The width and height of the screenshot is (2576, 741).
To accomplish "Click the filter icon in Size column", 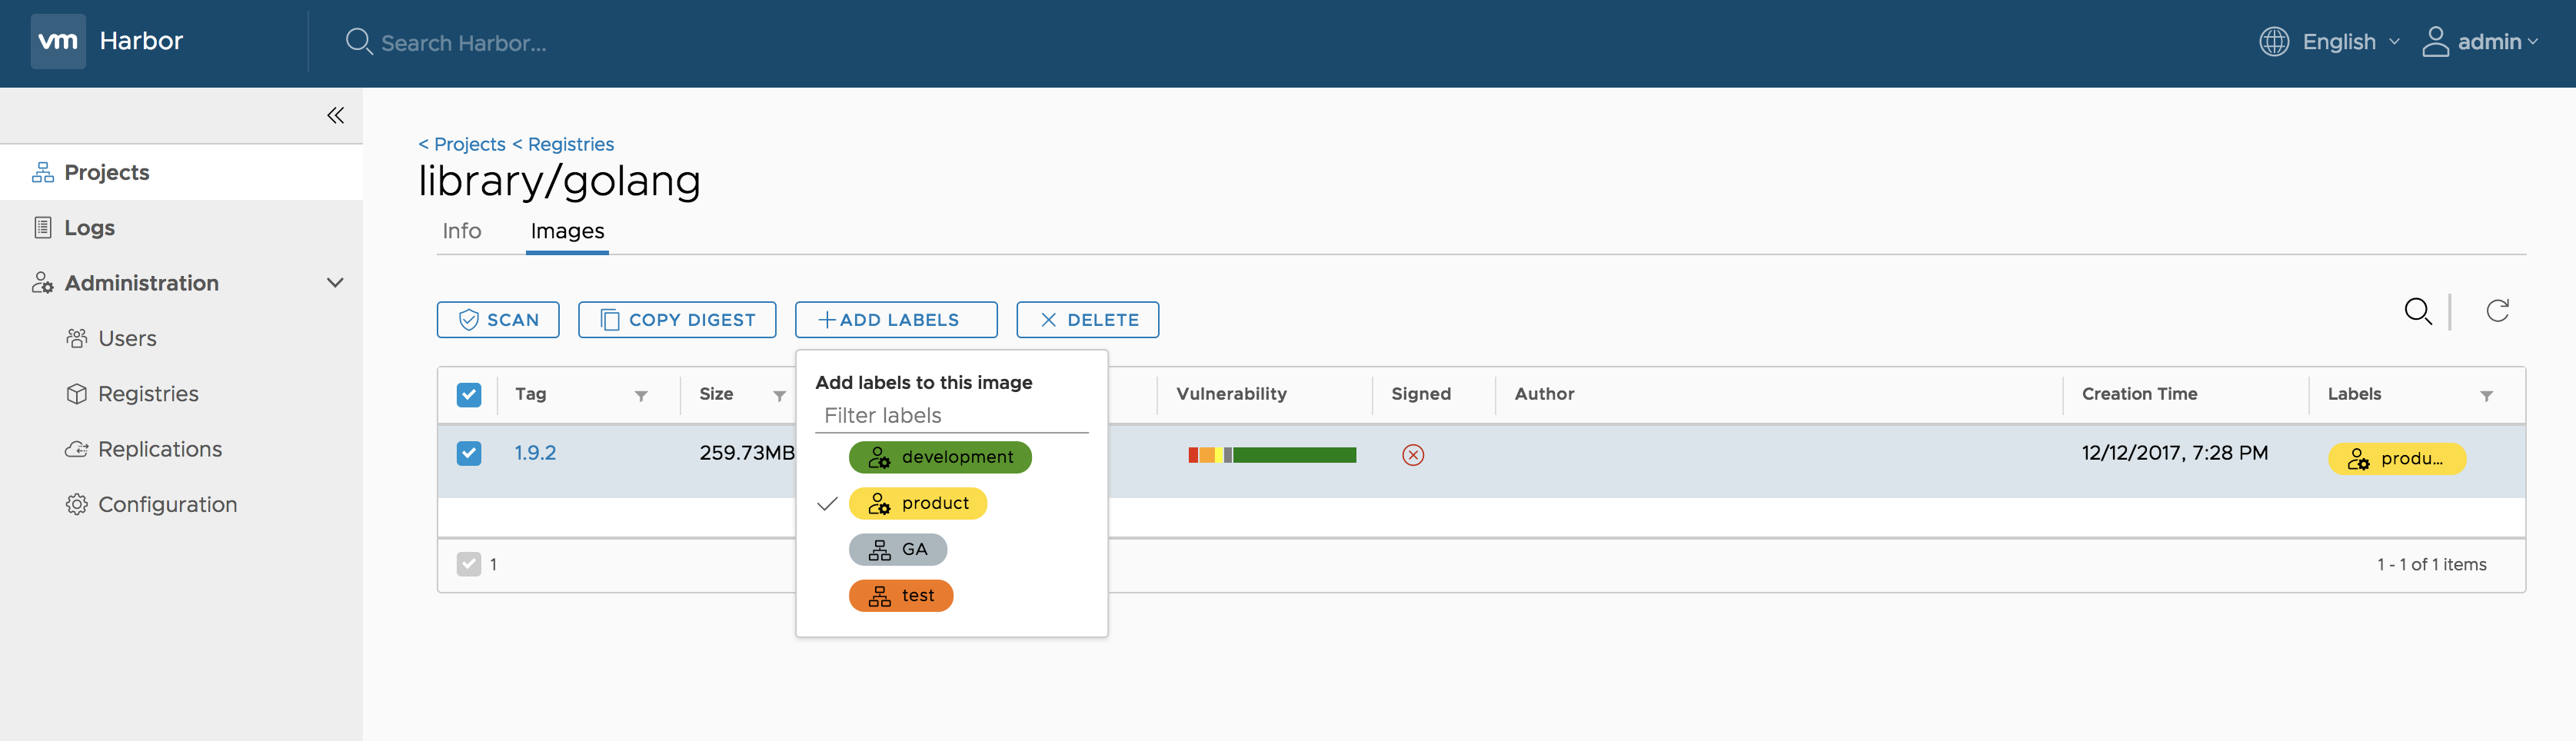I will click(779, 396).
